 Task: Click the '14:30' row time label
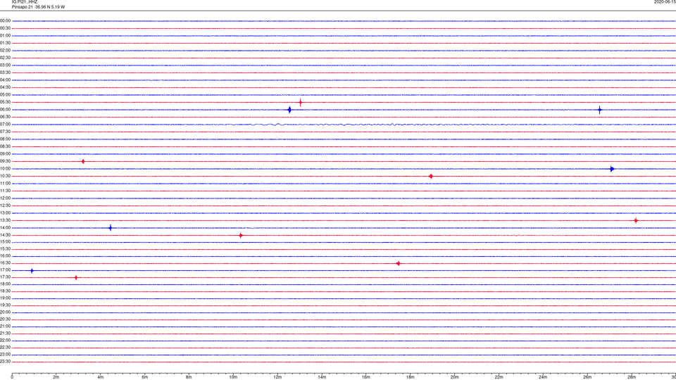5,235
